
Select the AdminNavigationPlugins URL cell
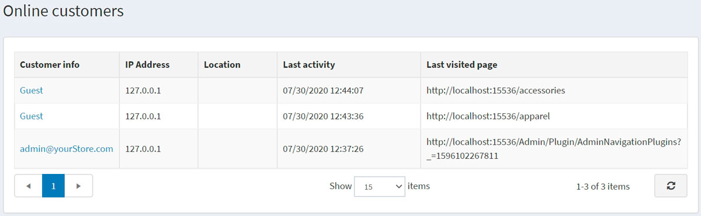[x=554, y=149]
